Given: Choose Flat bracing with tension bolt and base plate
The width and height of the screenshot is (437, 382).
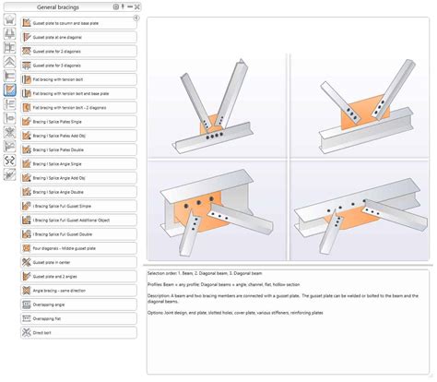Looking at the screenshot, I should (x=78, y=93).
